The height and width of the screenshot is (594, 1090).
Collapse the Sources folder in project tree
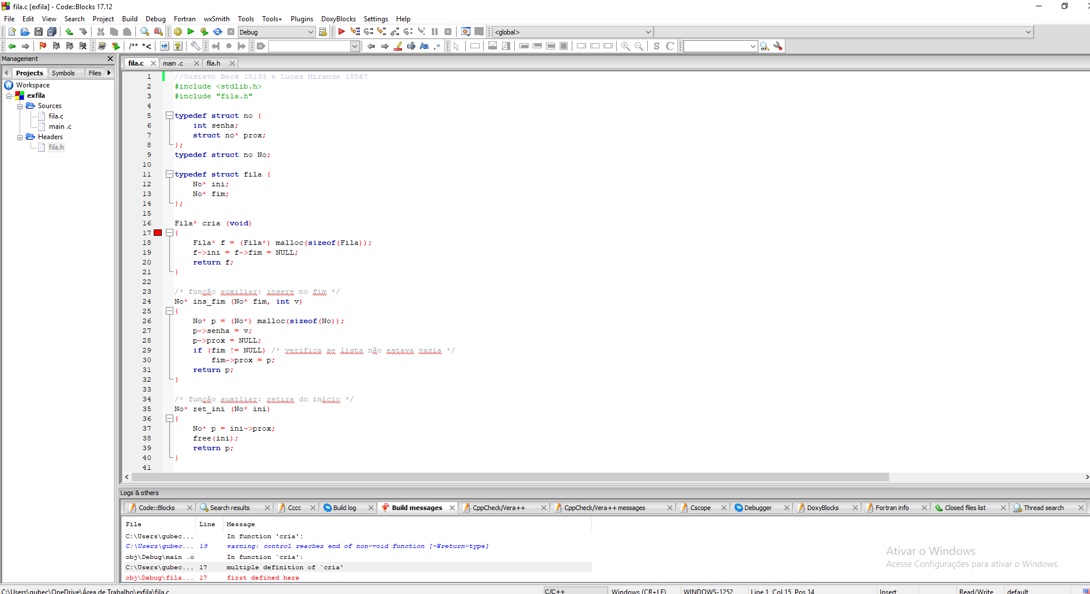(20, 106)
